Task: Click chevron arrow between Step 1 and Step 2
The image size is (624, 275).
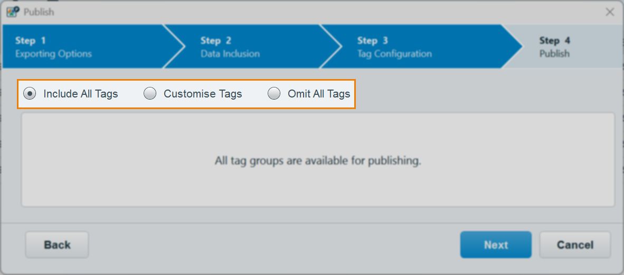Action: tap(176, 46)
